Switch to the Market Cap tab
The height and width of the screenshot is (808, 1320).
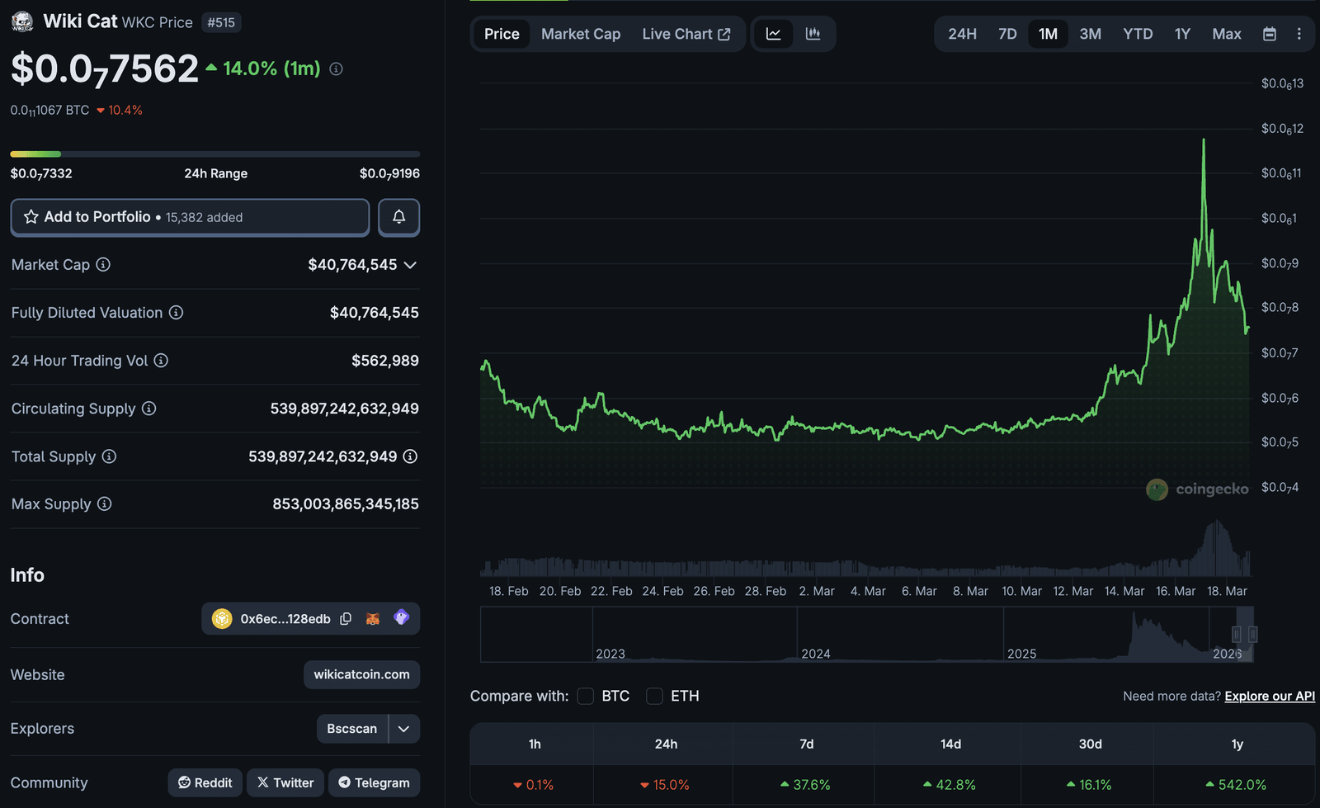[x=580, y=34]
